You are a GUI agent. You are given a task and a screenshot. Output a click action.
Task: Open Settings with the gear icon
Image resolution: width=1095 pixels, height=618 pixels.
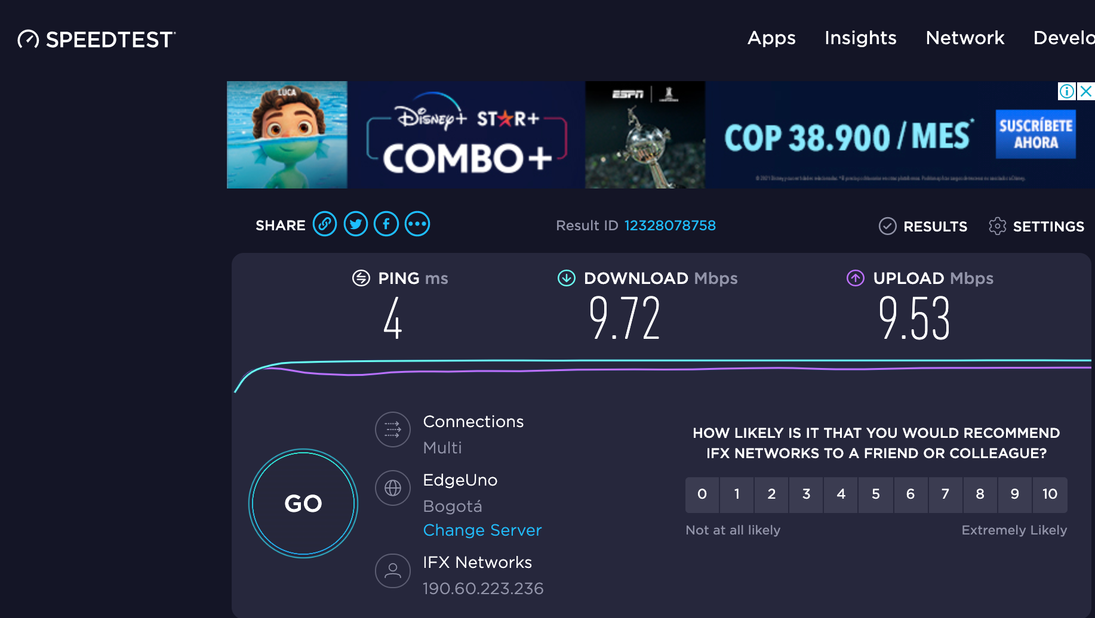[x=997, y=226]
